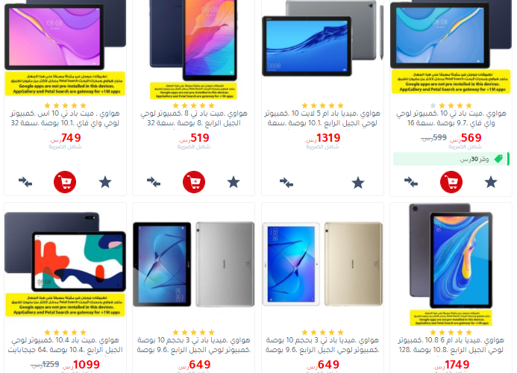Favorite the 1319 SAR MediaPad M5 Lite
The height and width of the screenshot is (373, 517).
pyautogui.click(x=358, y=183)
